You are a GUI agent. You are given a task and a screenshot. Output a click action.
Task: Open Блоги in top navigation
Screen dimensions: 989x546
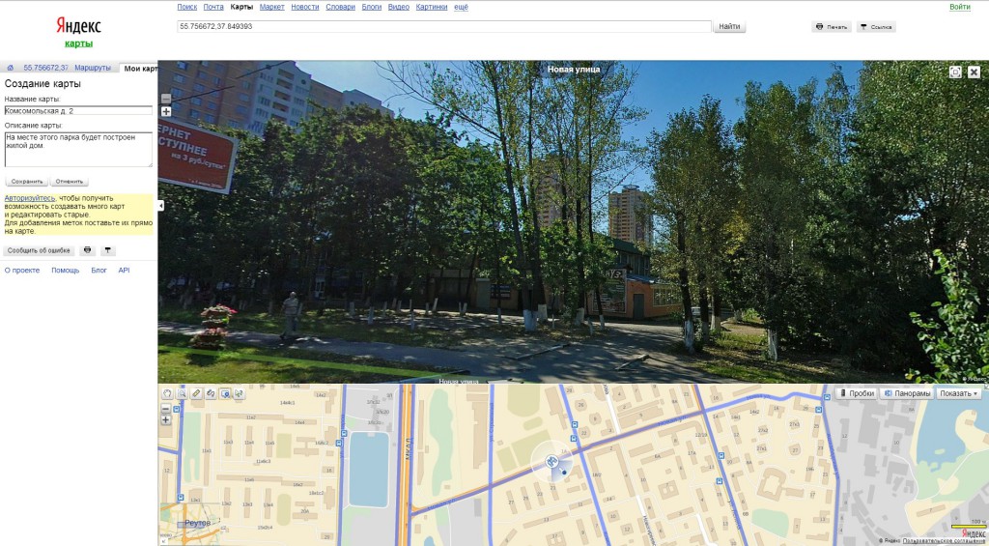point(372,7)
